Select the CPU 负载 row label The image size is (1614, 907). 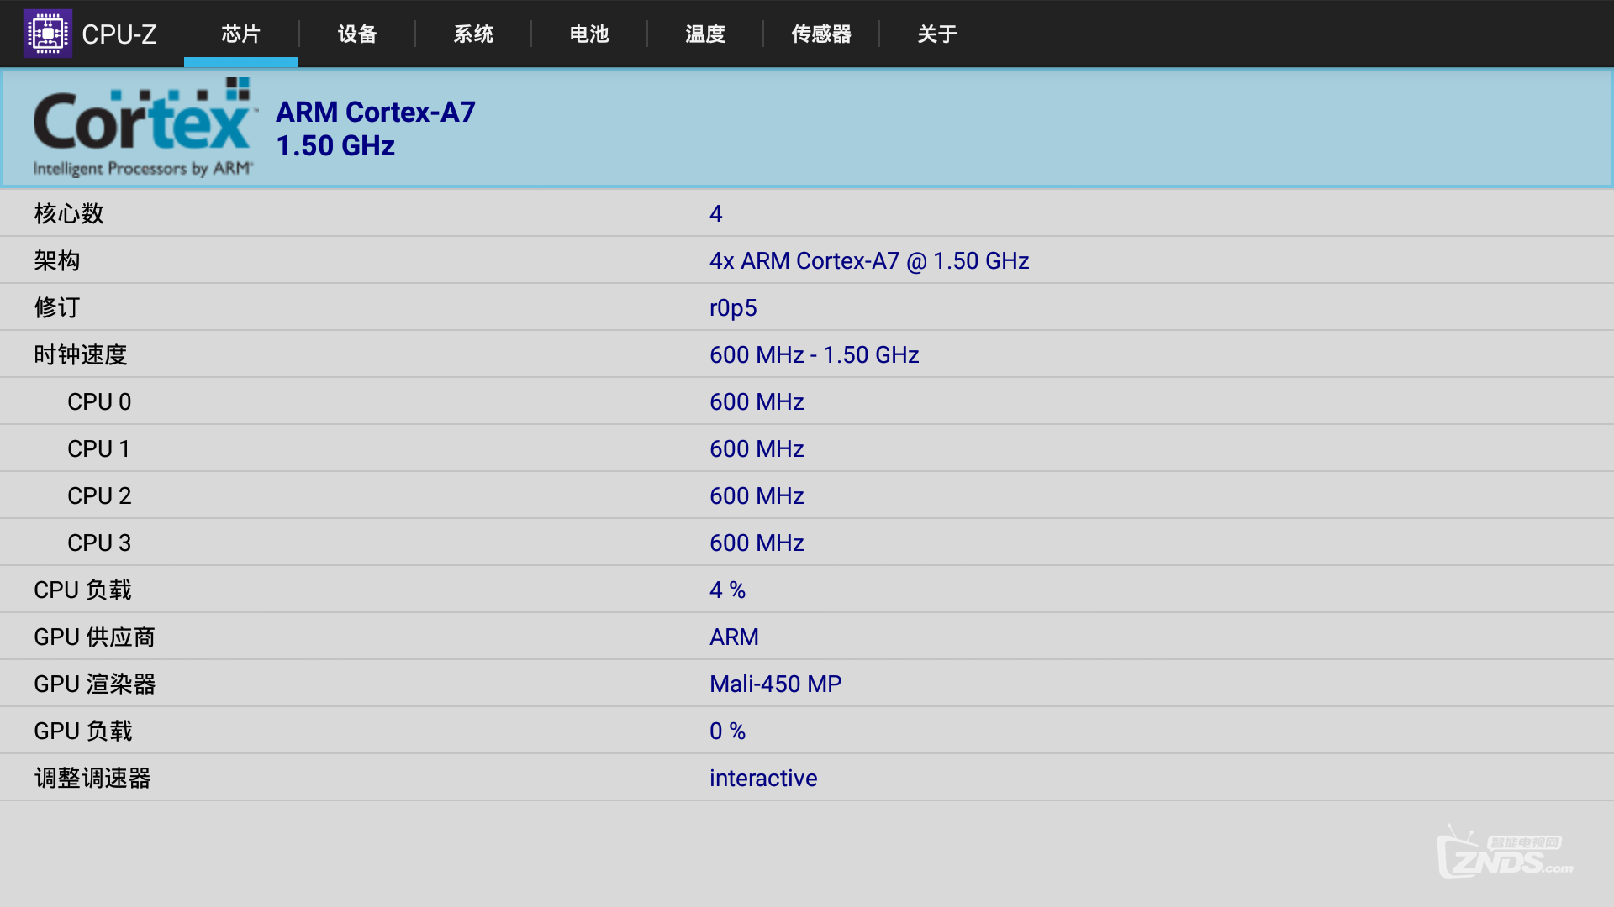pos(83,590)
